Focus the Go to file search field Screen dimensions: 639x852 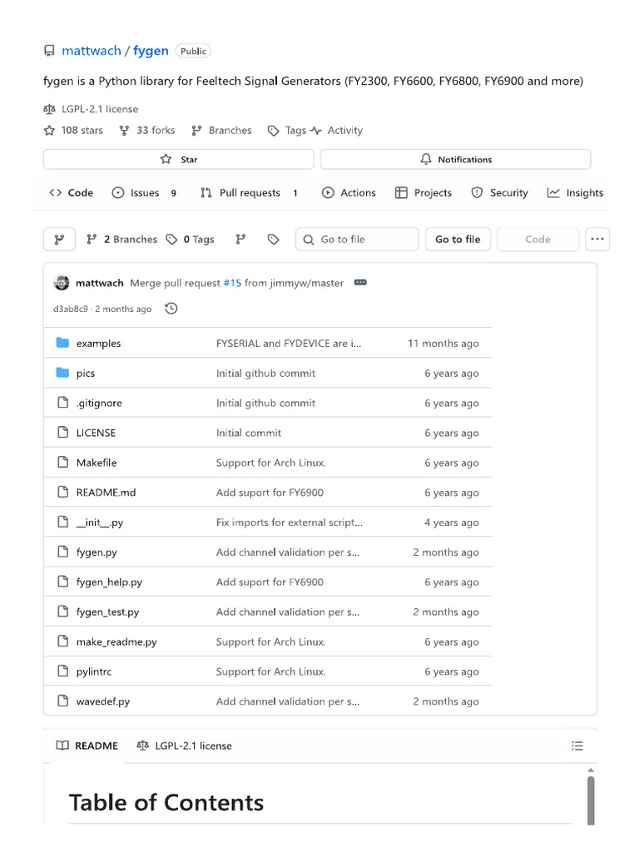pyautogui.click(x=357, y=240)
